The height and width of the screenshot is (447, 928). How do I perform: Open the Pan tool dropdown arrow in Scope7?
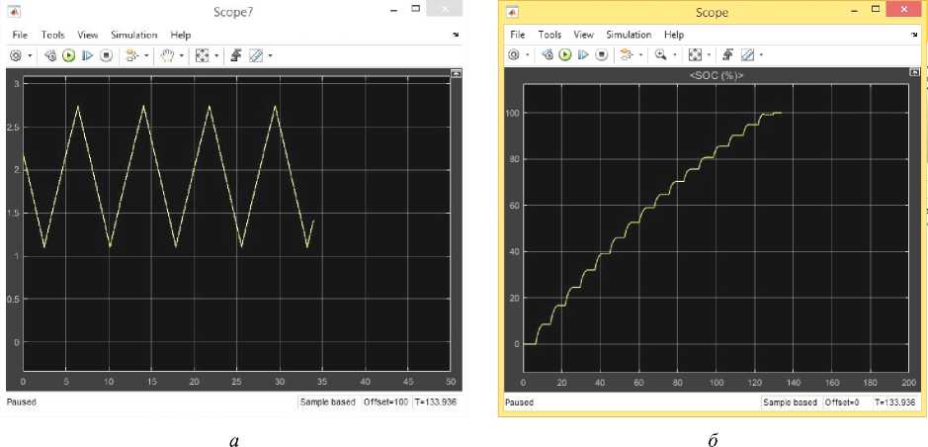coord(181,55)
